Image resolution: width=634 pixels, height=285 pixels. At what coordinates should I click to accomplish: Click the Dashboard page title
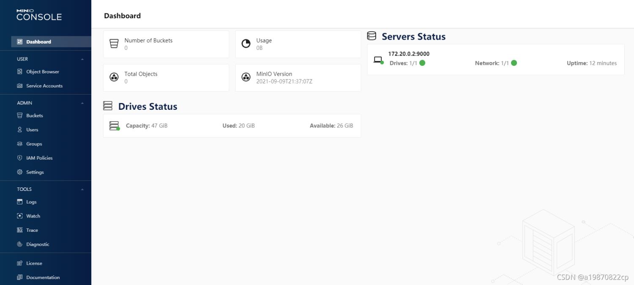(122, 16)
